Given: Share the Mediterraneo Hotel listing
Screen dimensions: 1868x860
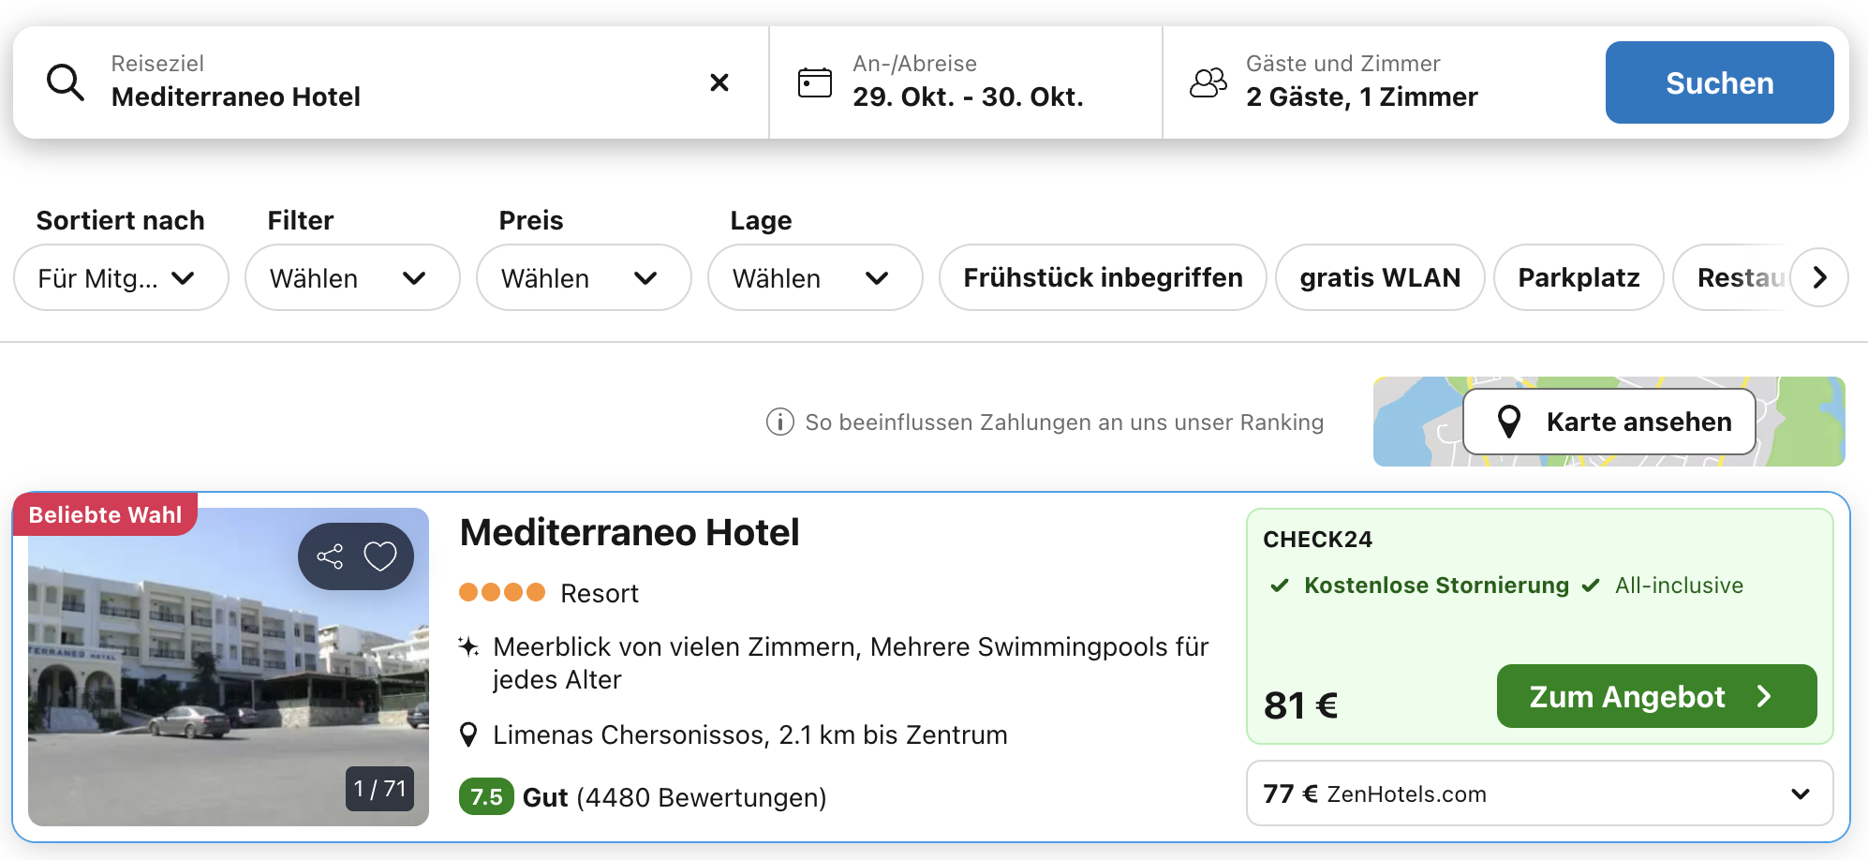Looking at the screenshot, I should click(330, 556).
